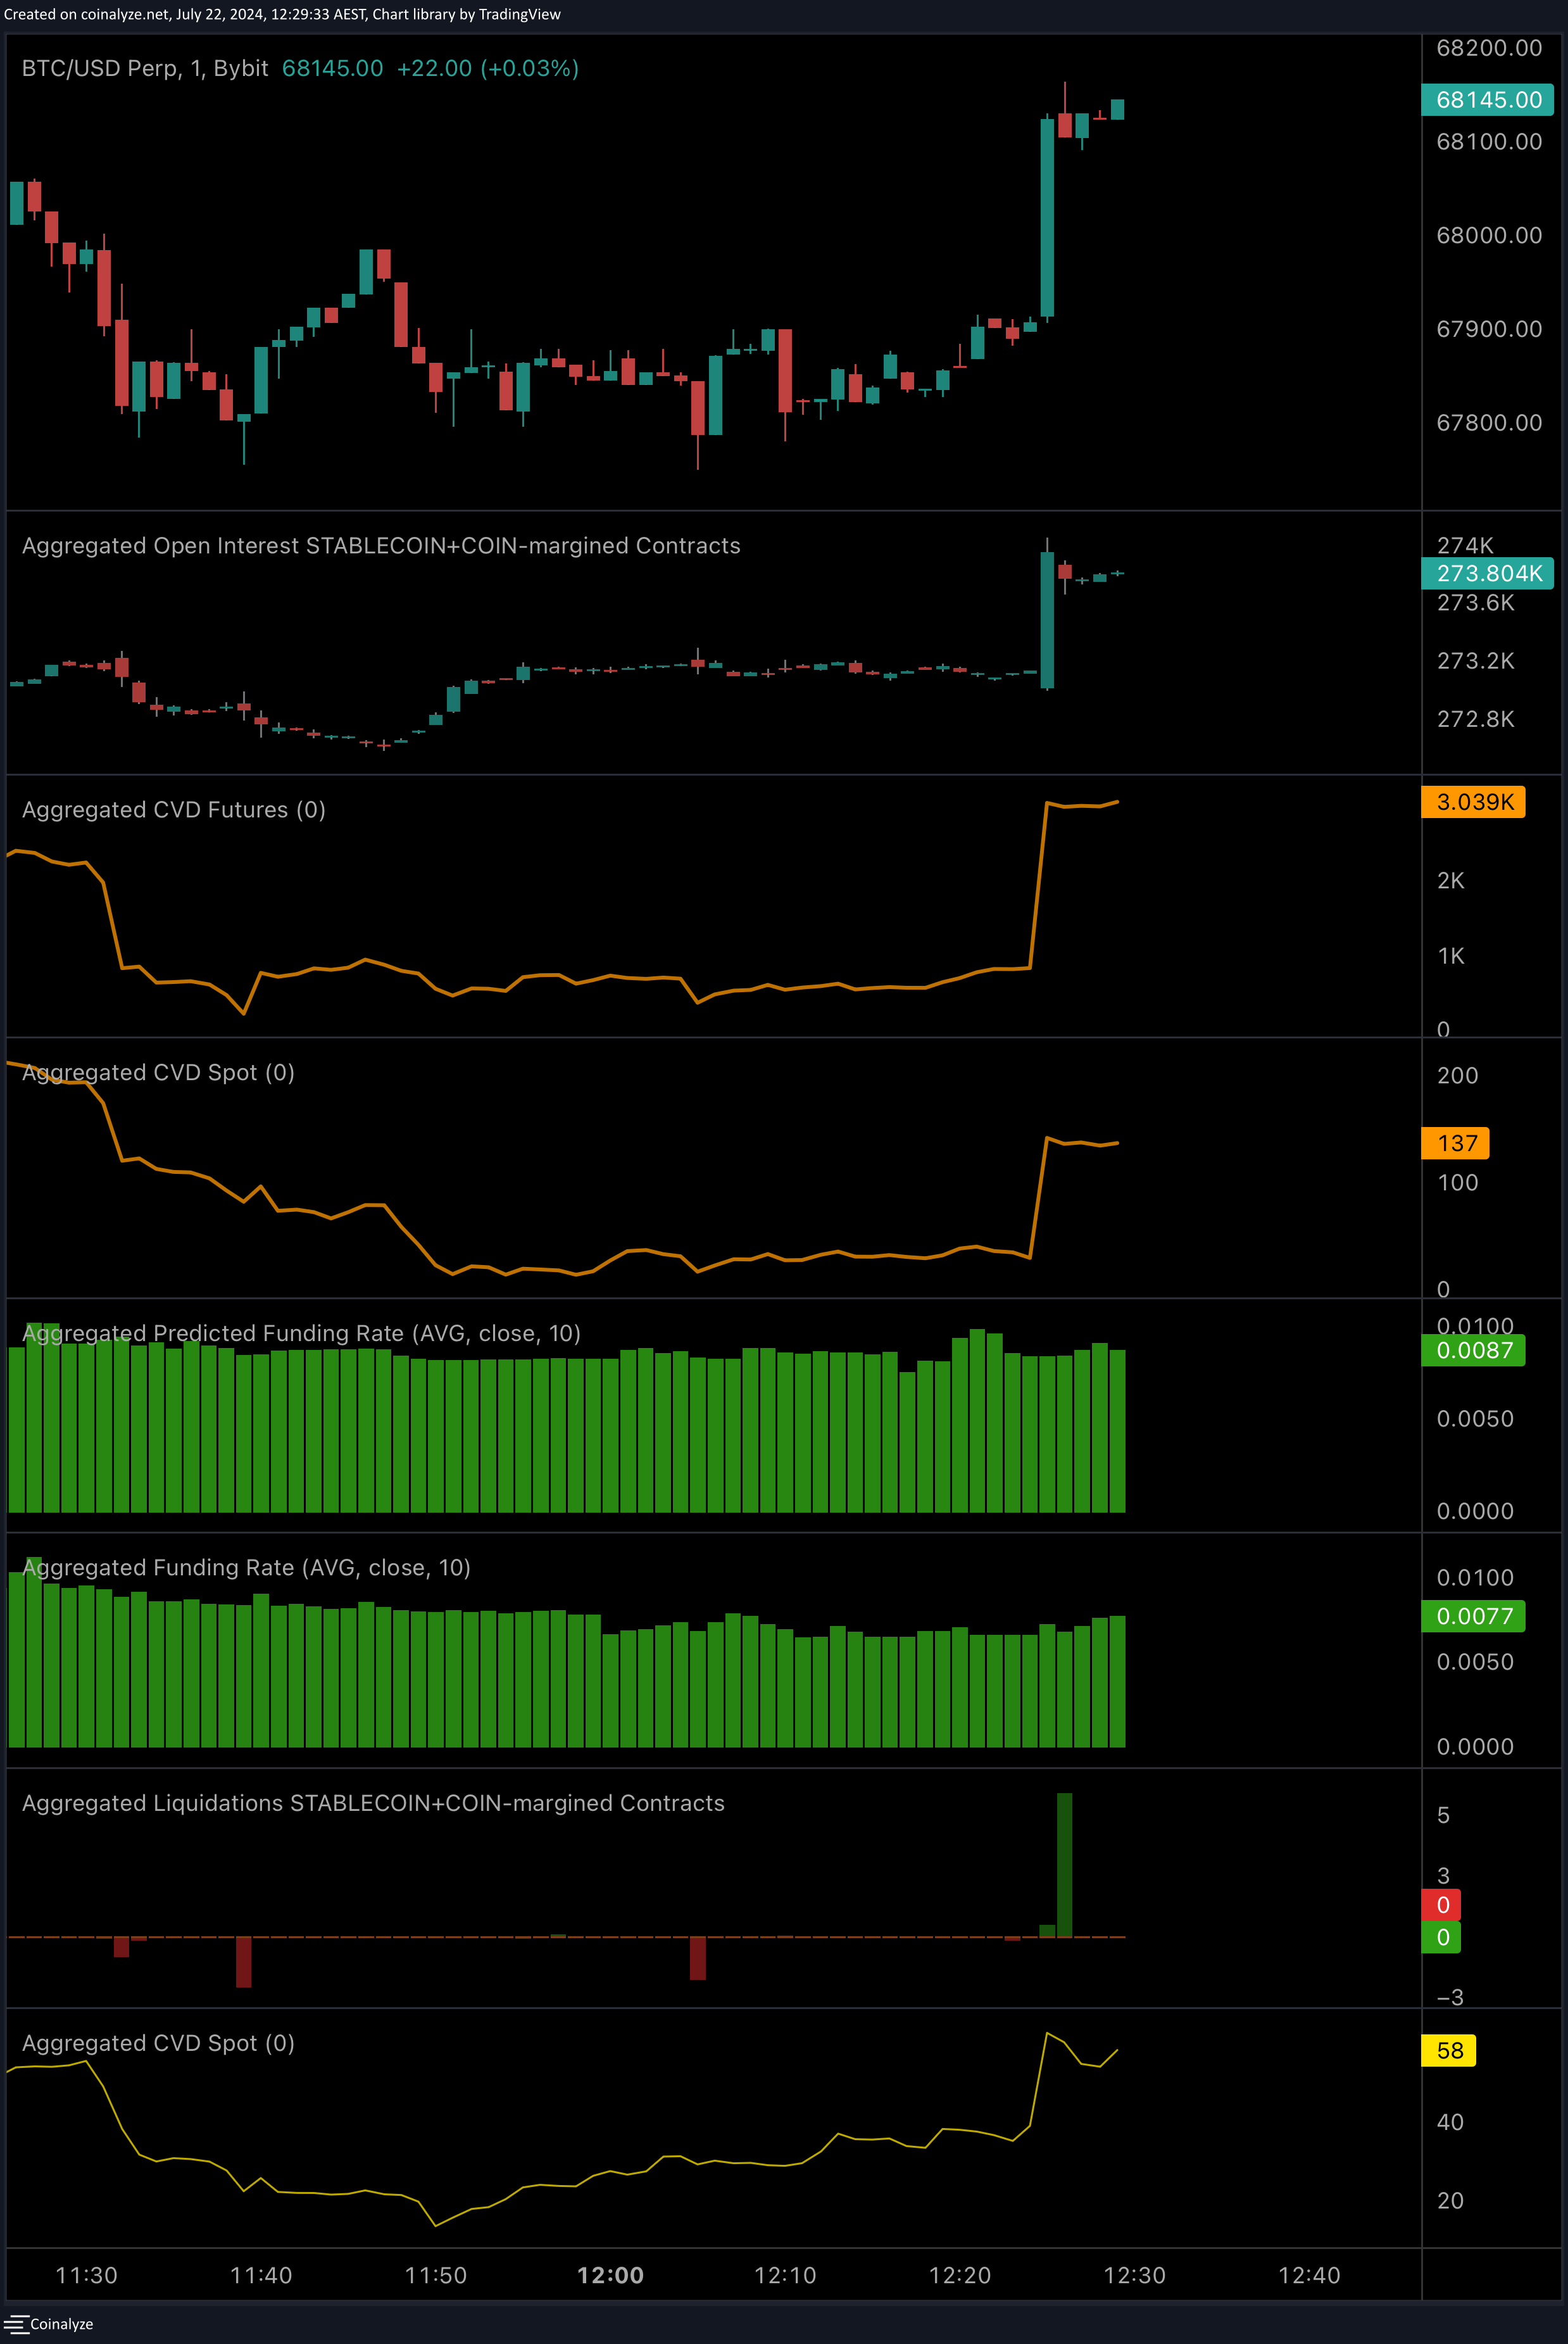Screen dimensions: 1568x2344
Task: Click the 200 CVD Spot scale value
Action: coord(1457,1076)
